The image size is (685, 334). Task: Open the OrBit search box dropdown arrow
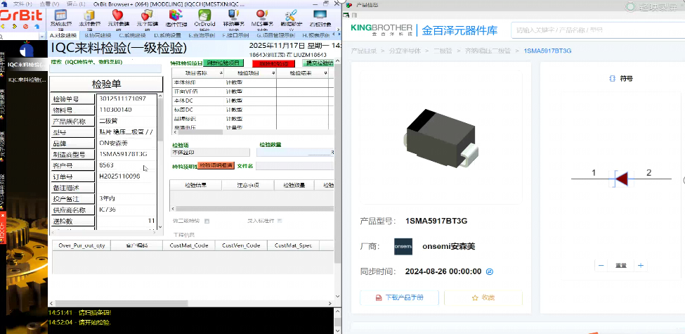click(x=42, y=35)
